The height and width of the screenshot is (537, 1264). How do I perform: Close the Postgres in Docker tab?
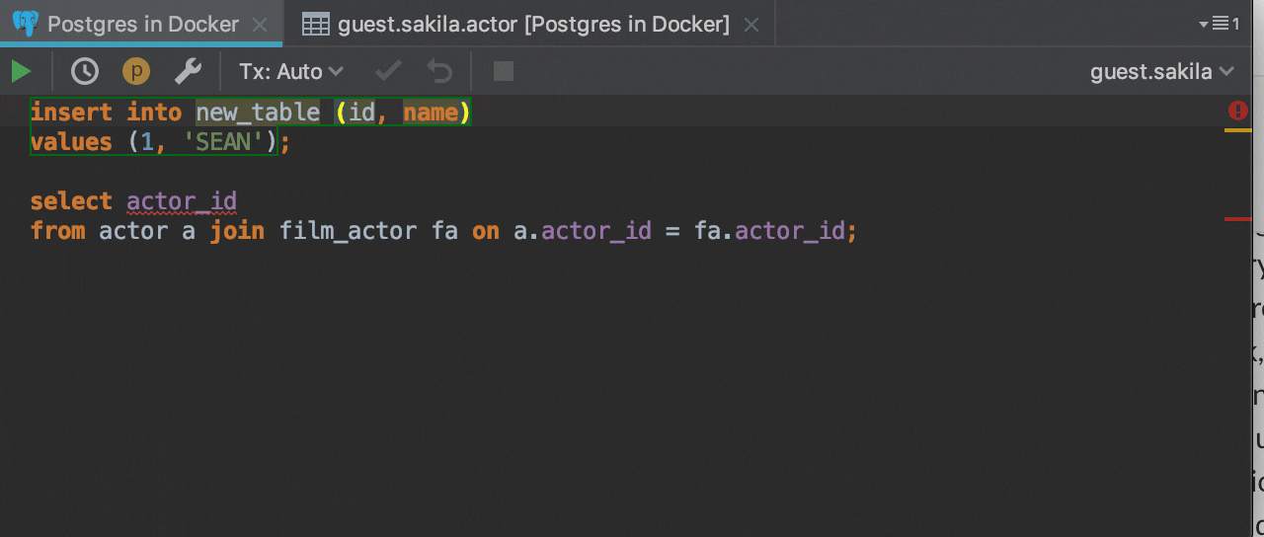(261, 25)
